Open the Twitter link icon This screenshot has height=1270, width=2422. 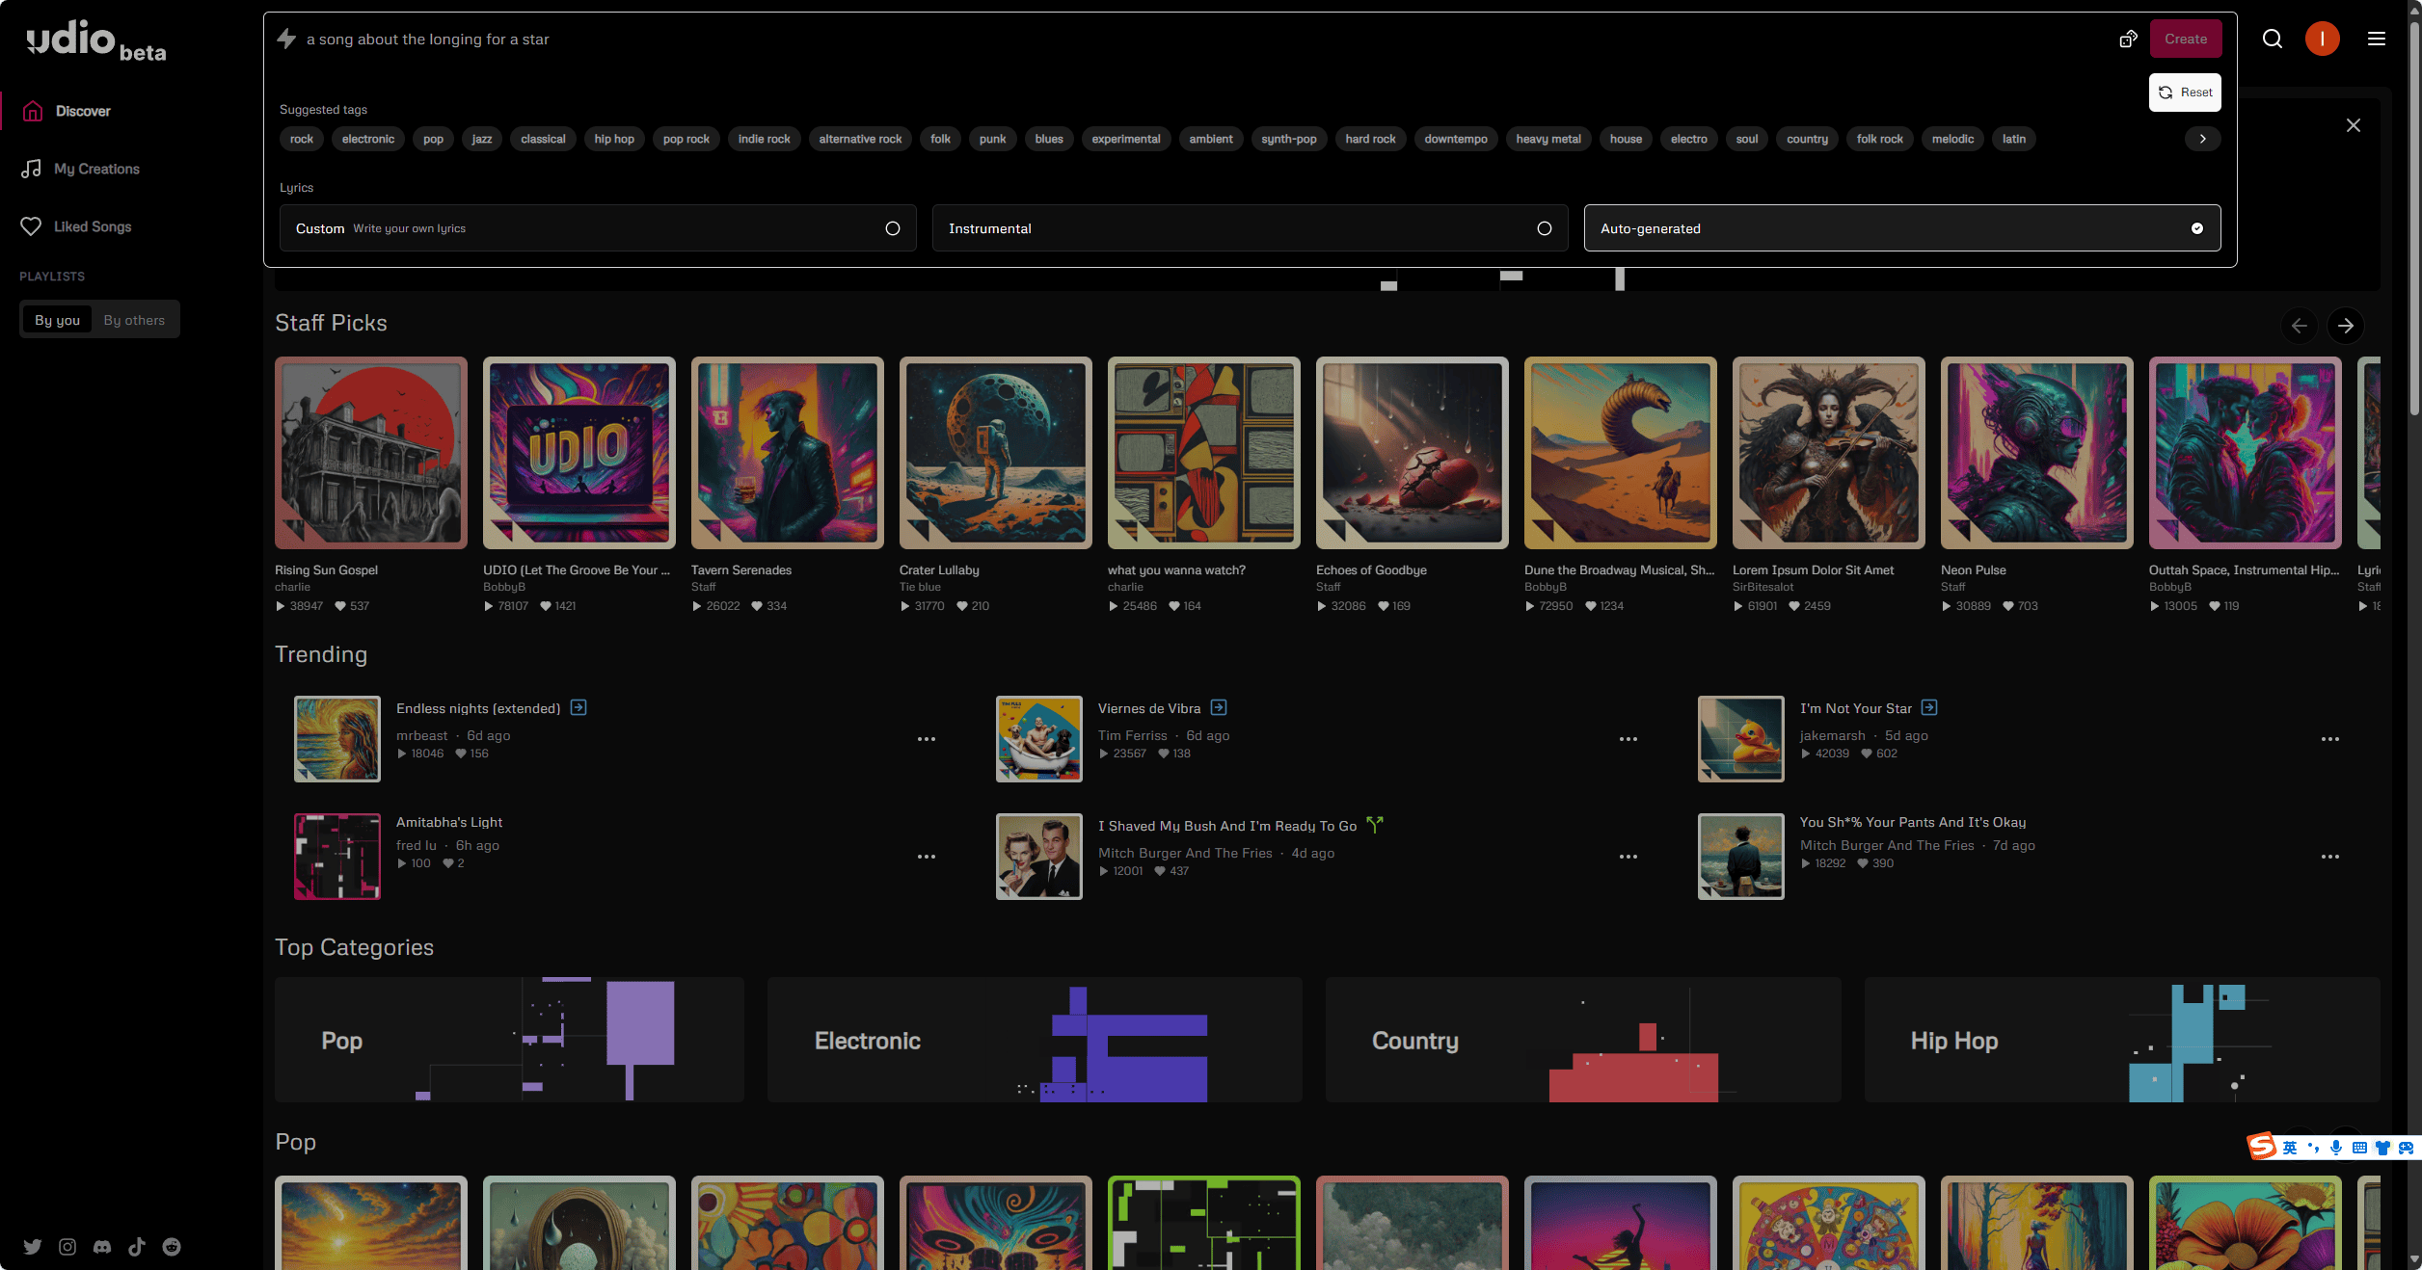coord(33,1247)
